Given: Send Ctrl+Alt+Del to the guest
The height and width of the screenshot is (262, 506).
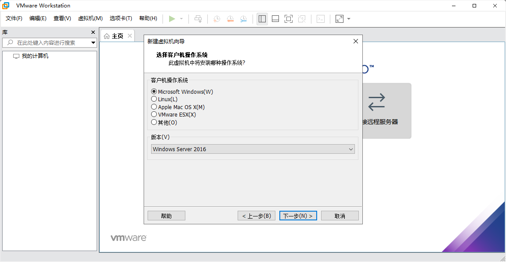Looking at the screenshot, I should tap(197, 18).
